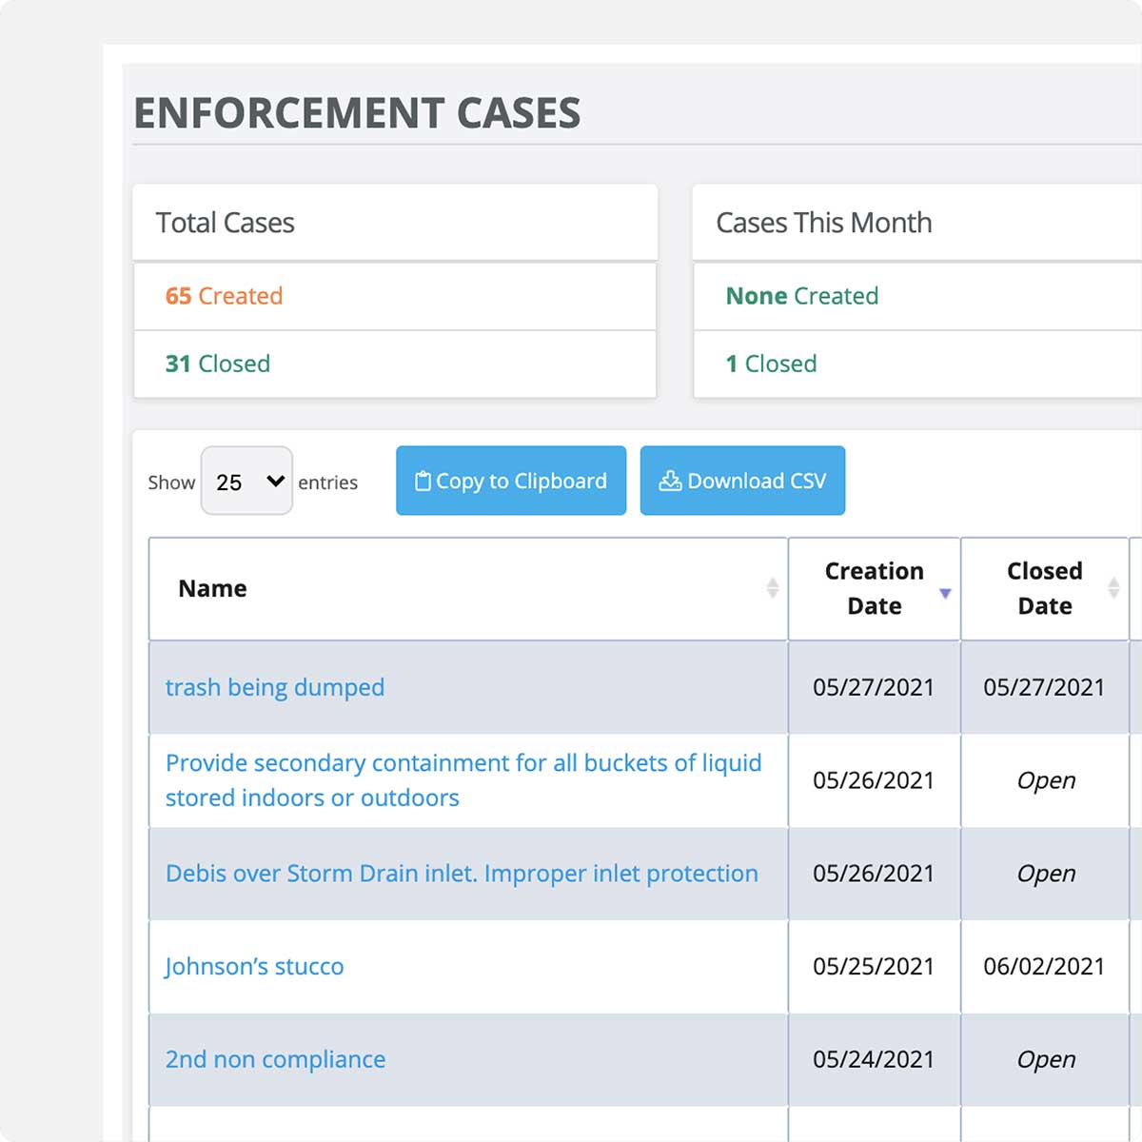Click the Creation Date column header text
This screenshot has width=1142, height=1142.
(x=874, y=589)
